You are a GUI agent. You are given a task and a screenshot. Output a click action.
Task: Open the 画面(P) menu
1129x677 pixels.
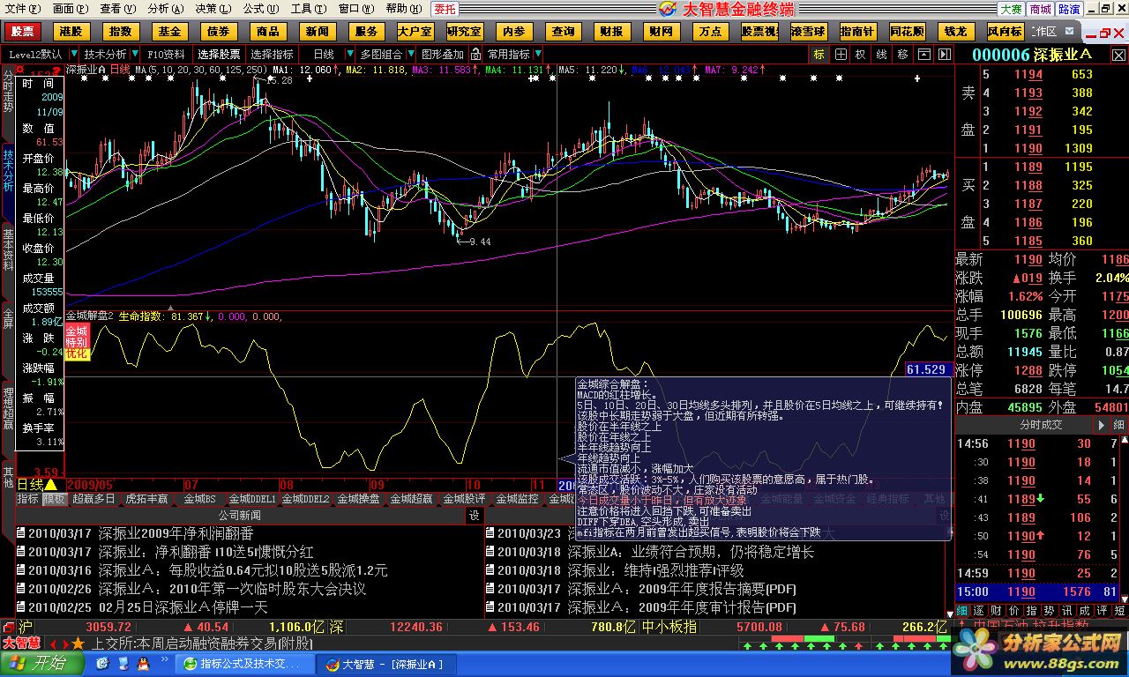tap(70, 9)
